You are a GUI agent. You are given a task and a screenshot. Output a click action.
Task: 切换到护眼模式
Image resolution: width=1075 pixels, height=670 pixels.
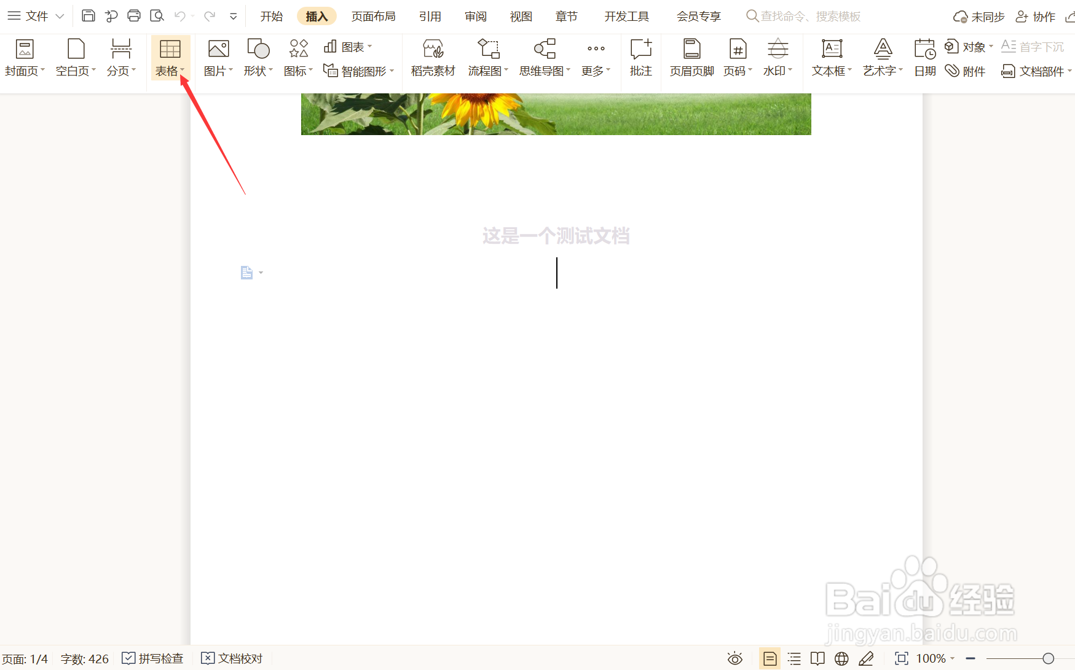(x=734, y=658)
